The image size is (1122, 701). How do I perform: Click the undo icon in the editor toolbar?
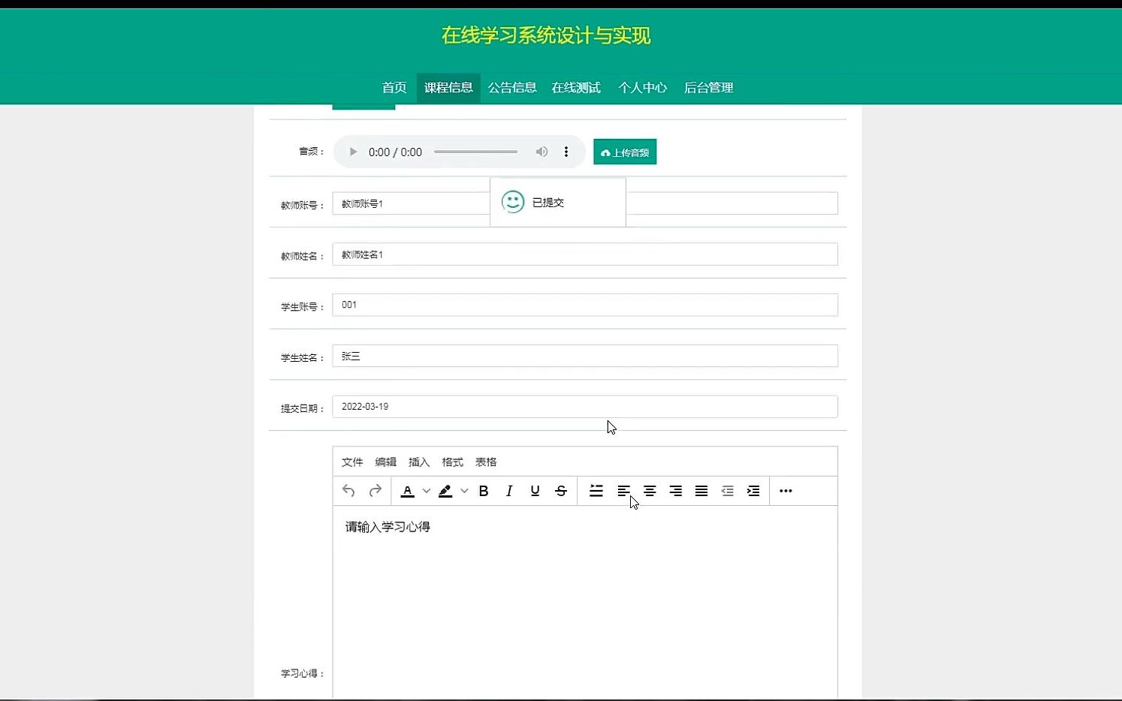[x=348, y=490]
